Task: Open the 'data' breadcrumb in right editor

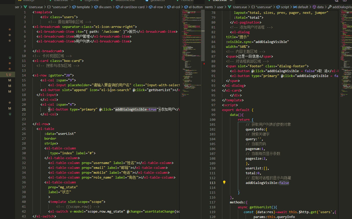Action: (x=318, y=7)
